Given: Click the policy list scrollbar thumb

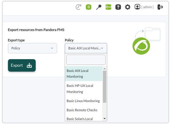Looking at the screenshot, I should [x=104, y=87].
